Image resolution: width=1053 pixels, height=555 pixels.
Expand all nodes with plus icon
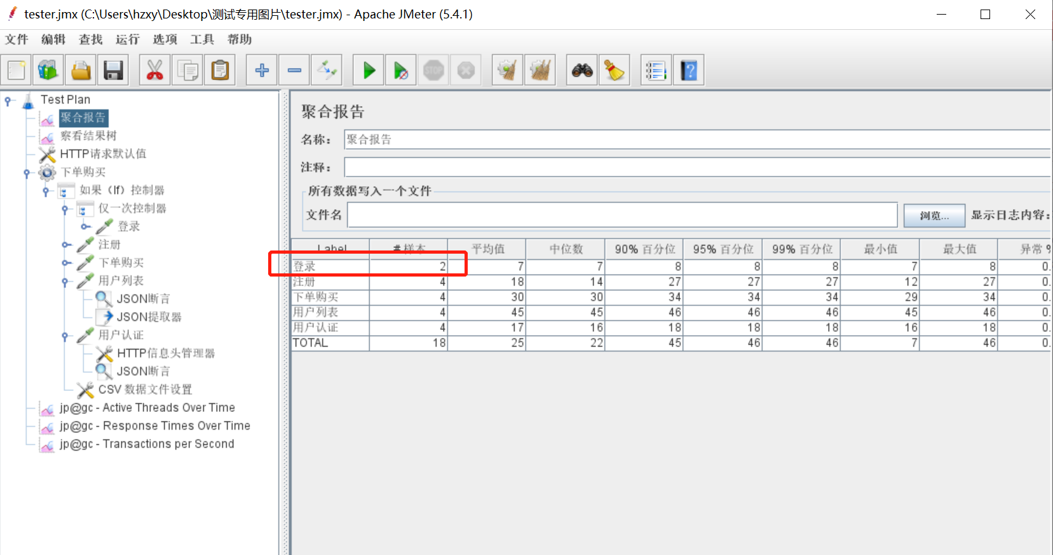point(262,70)
